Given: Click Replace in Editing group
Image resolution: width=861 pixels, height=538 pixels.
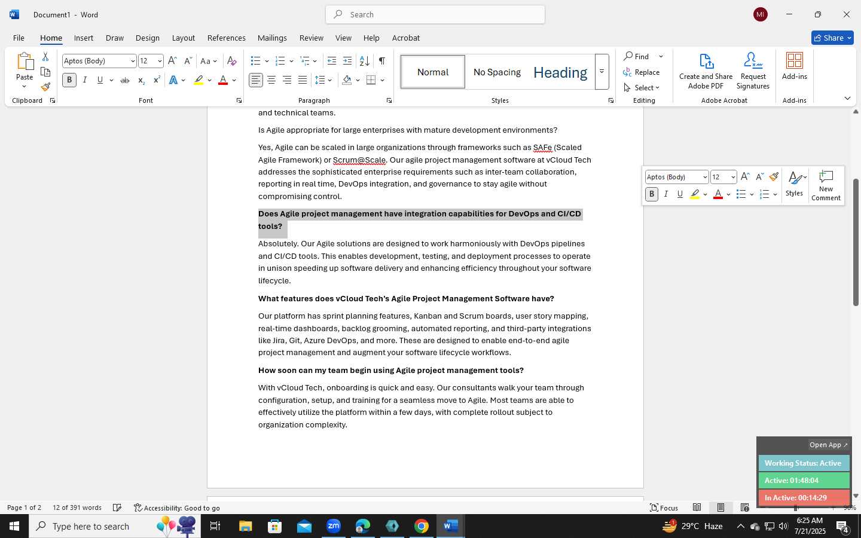Looking at the screenshot, I should point(642,72).
